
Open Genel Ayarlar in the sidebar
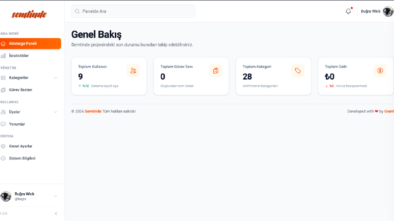click(30, 146)
